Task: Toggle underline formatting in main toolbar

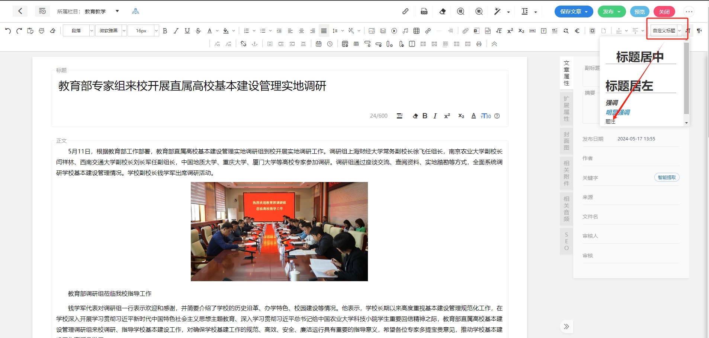Action: click(187, 31)
